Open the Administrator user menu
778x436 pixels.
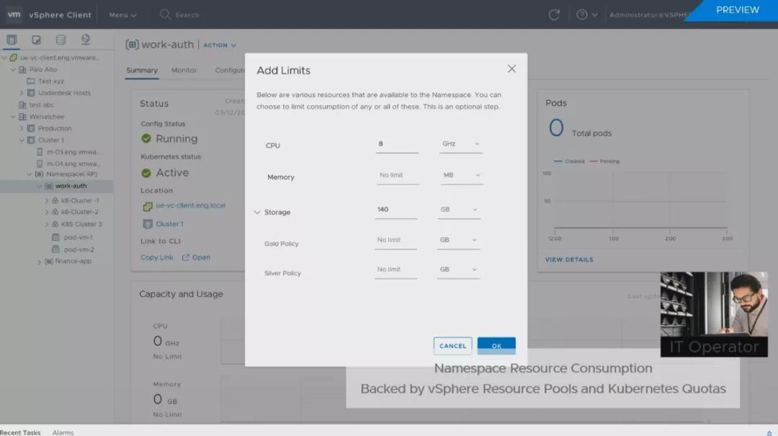click(x=650, y=15)
